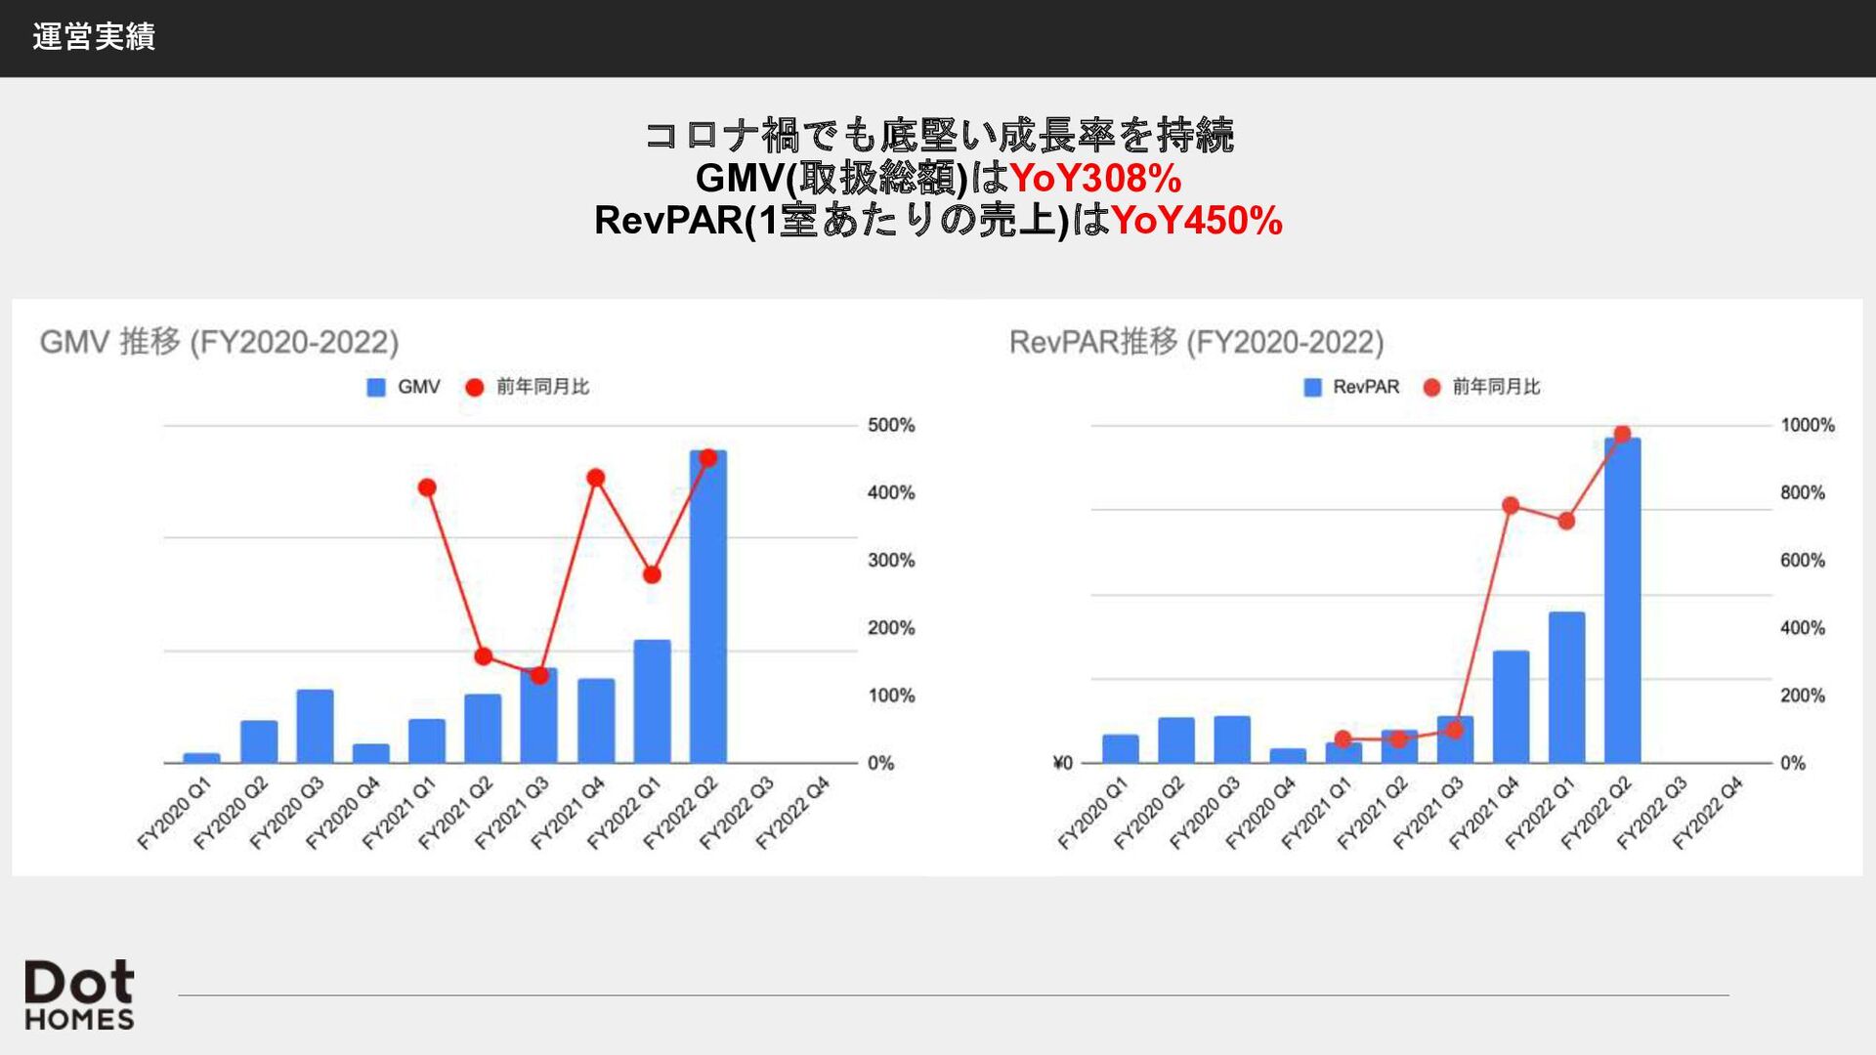Click the red YoY450% text

1197,221
